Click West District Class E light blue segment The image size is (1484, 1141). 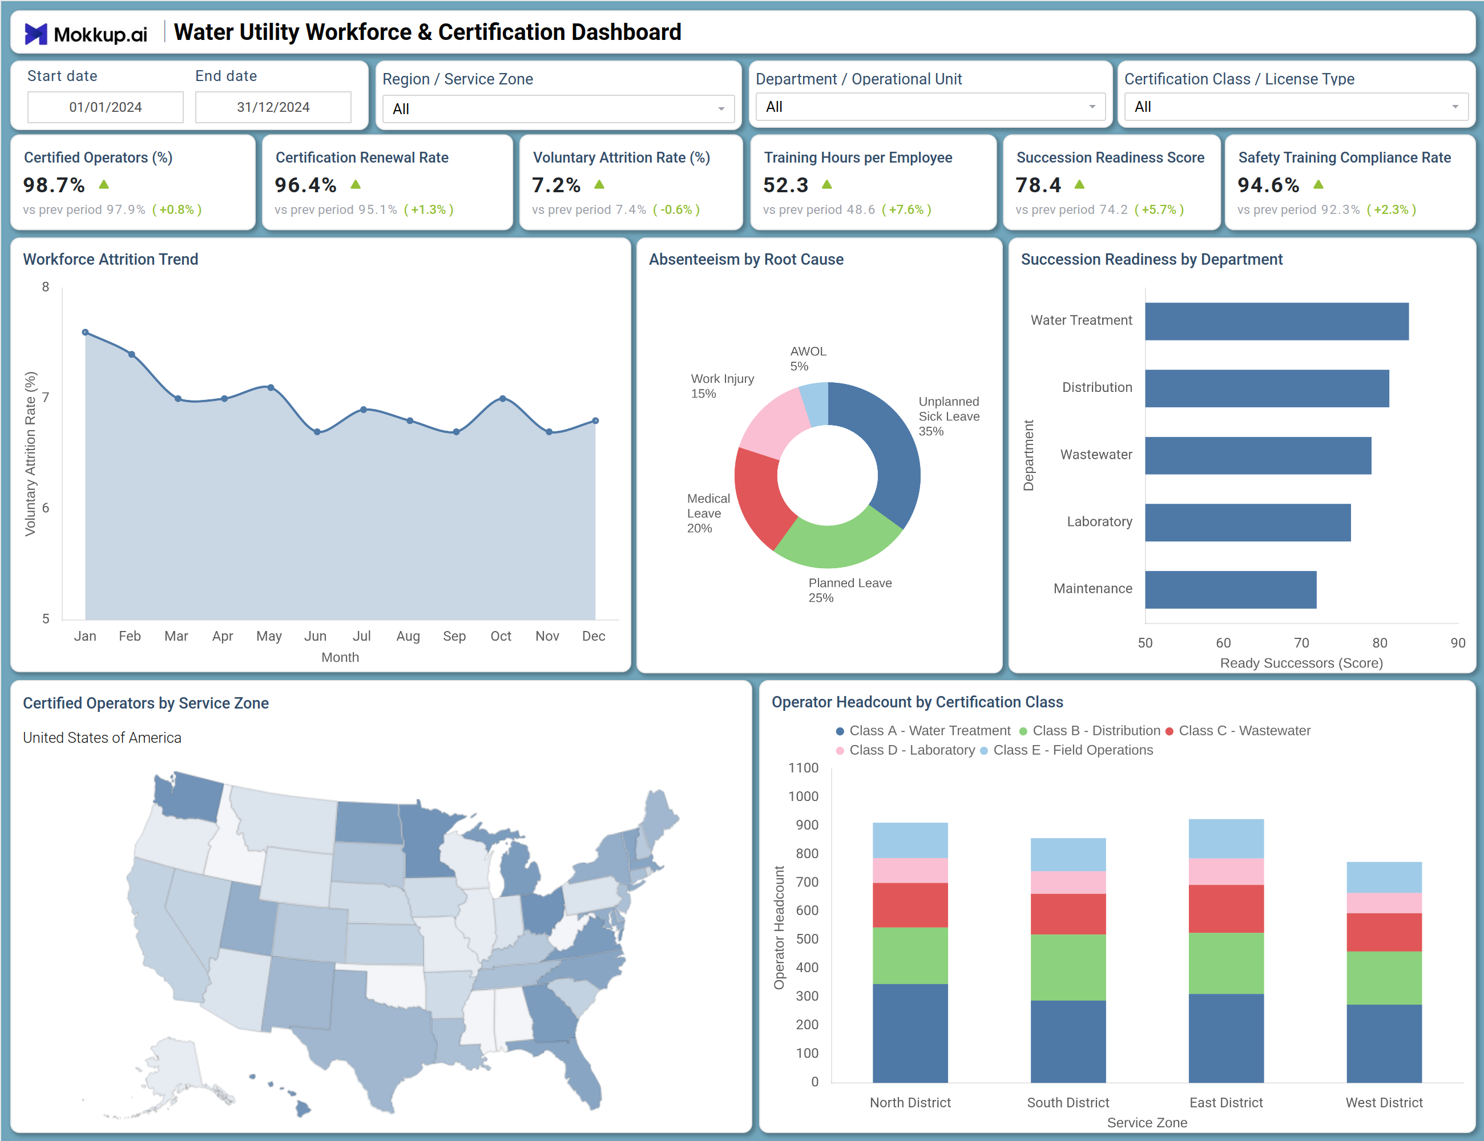point(1384,877)
